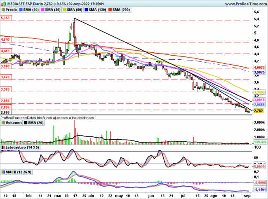Click the 139.446 volume value tag
Image resolution: width=268 pixels, height=199 pixels.
click(260, 142)
